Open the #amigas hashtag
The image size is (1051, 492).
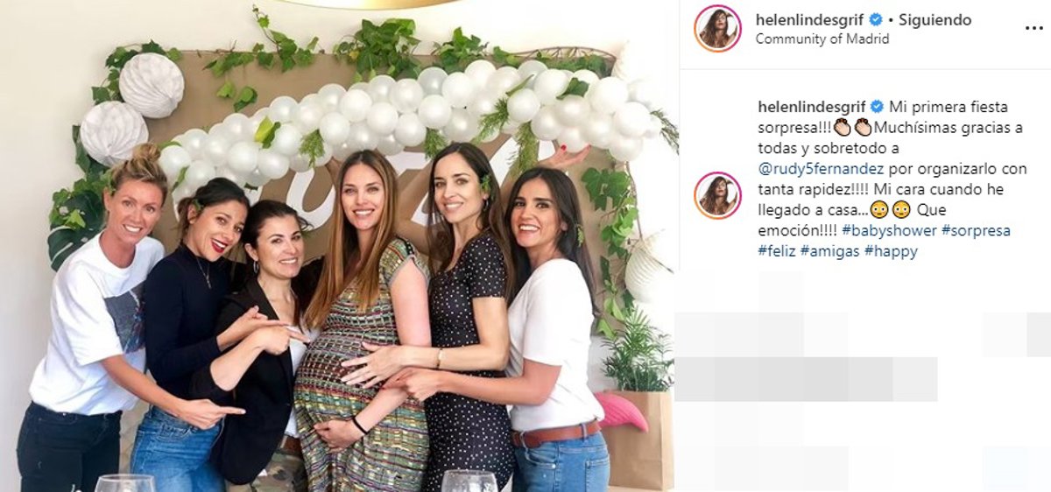coord(829,251)
